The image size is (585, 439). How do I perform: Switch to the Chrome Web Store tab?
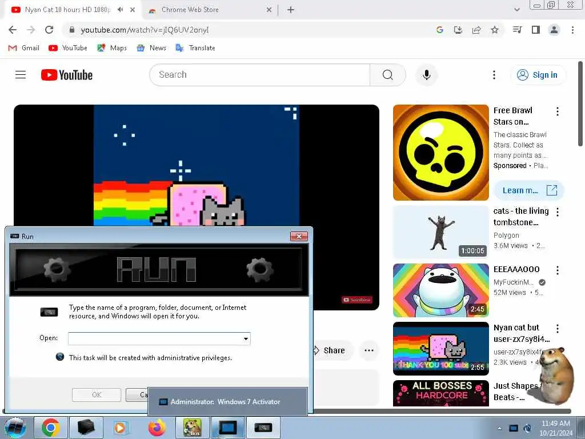click(x=209, y=10)
